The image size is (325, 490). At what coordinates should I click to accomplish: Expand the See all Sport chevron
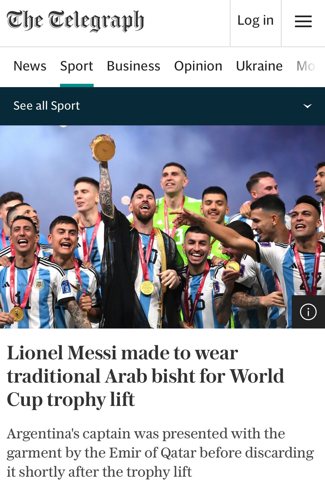[307, 106]
